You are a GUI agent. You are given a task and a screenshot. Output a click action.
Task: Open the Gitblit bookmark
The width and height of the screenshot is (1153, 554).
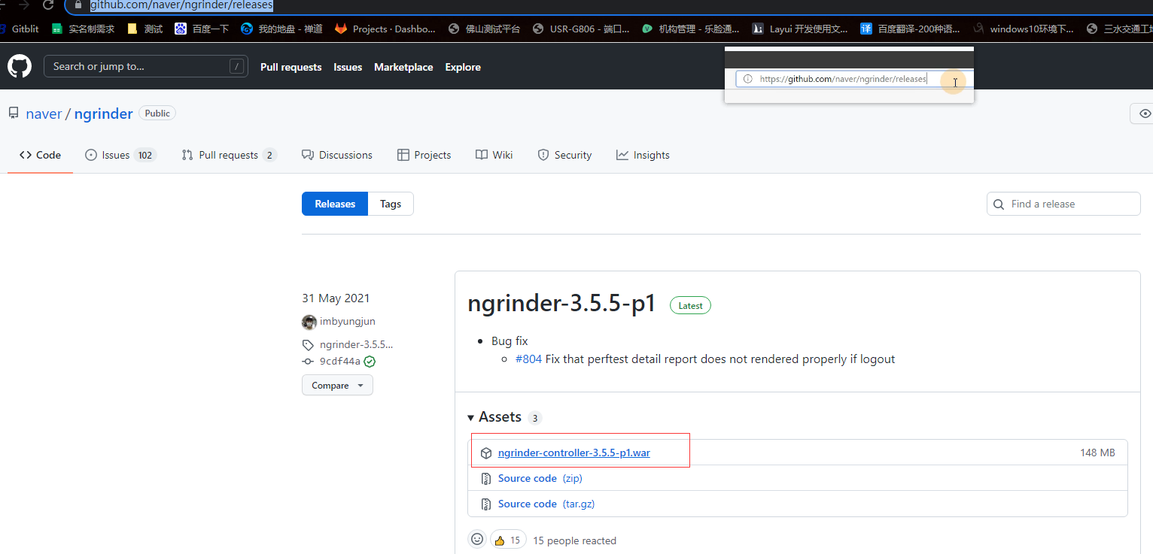(20, 29)
